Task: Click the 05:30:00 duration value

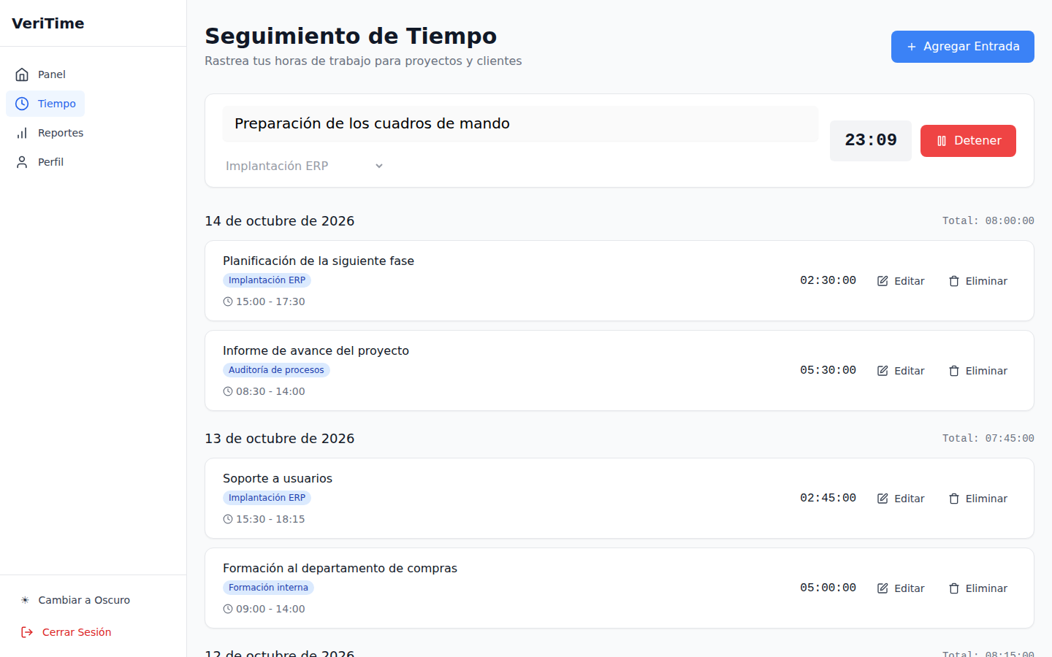Action: click(x=828, y=370)
